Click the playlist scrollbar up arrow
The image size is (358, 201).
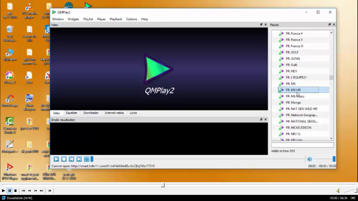point(331,32)
